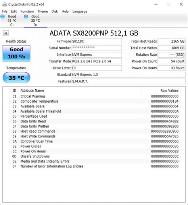Select the Composite Temperature attribute row
Screen dimensions: 188x205
[95, 101]
